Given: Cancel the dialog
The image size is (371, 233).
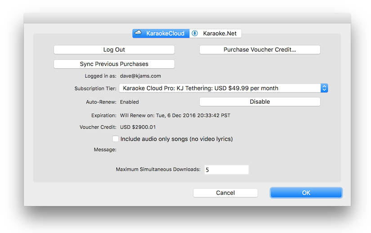Looking at the screenshot, I should pyautogui.click(x=225, y=193).
